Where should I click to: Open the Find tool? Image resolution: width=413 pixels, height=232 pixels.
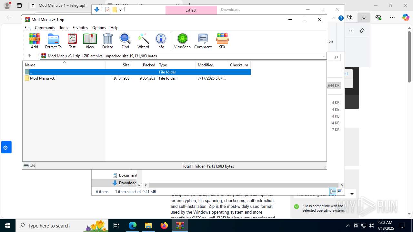pos(125,41)
